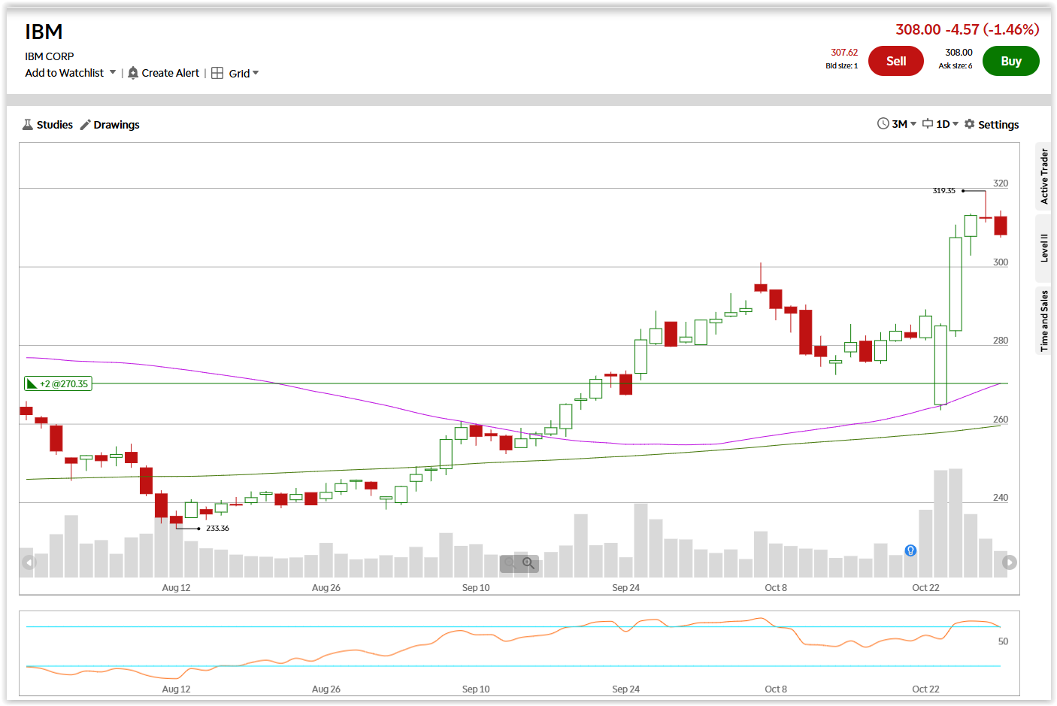The image size is (1057, 706).
Task: Expand the Grid layout dropdown
Action: (x=256, y=73)
